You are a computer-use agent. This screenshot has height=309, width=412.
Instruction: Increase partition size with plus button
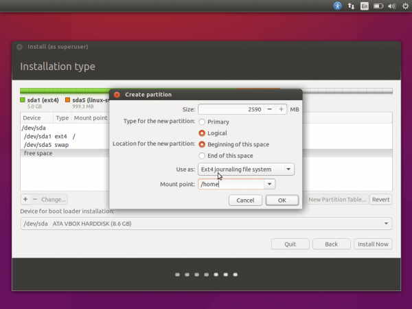(x=282, y=109)
